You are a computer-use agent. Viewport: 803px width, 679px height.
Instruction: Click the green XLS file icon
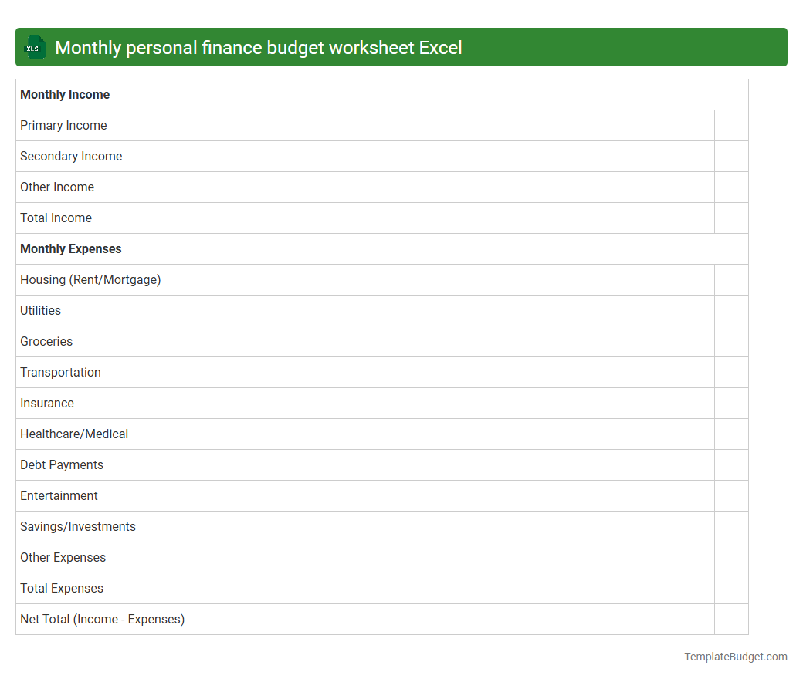pos(34,47)
